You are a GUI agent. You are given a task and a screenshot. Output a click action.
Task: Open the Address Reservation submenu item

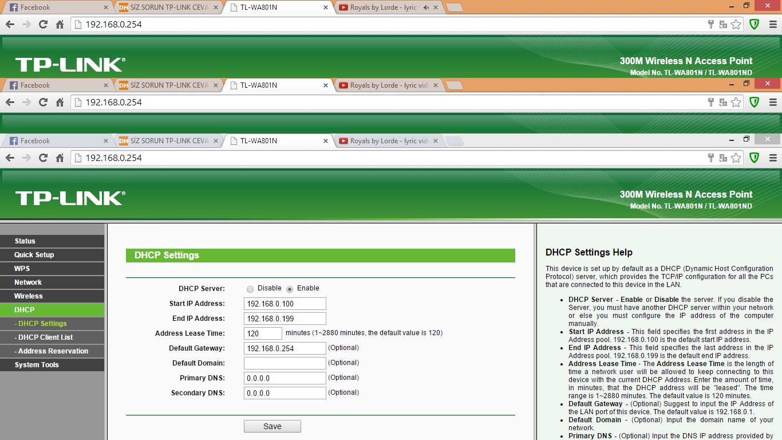coord(52,351)
